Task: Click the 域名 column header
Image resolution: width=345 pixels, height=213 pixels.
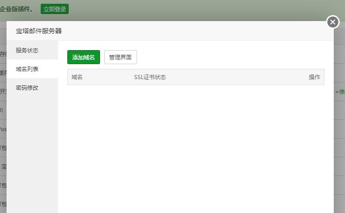Action: 77,77
